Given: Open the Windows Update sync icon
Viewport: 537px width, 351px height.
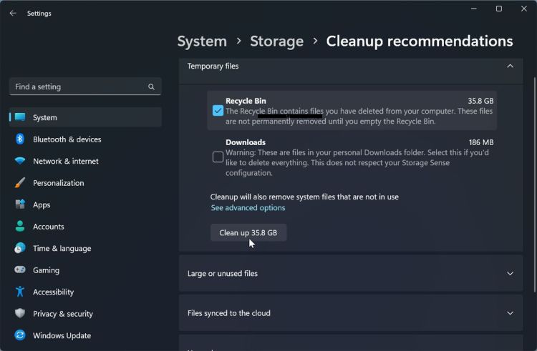Looking at the screenshot, I should pos(20,335).
